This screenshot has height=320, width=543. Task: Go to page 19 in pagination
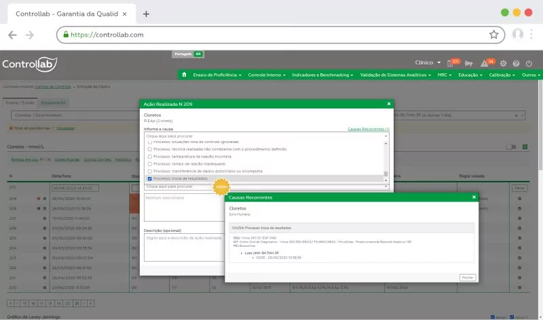tap(59, 304)
